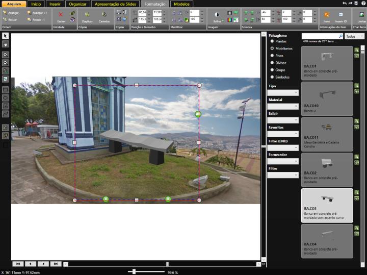Go to the previous slide

(x=31, y=264)
